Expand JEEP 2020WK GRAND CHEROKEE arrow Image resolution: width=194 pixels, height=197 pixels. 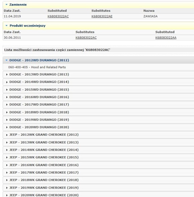pos(7,195)
